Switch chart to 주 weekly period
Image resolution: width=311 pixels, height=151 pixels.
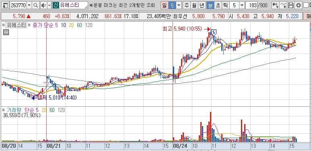(186, 5)
